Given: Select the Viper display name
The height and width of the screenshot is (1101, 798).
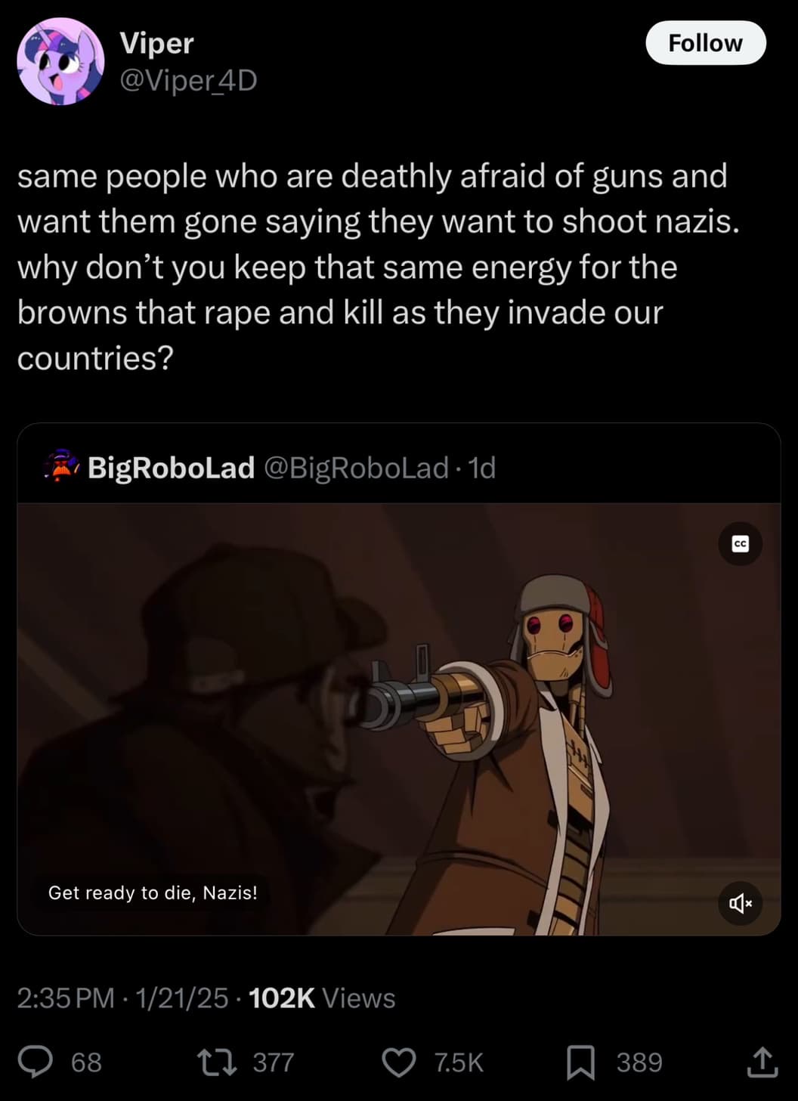Looking at the screenshot, I should [x=156, y=43].
